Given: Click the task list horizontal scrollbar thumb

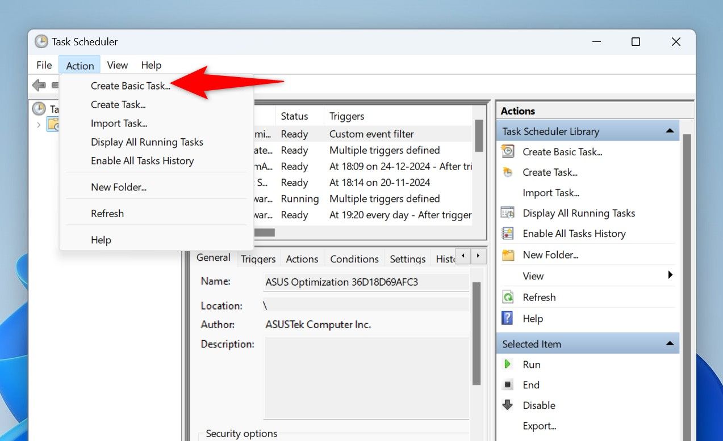Looking at the screenshot, I should click(x=265, y=232).
